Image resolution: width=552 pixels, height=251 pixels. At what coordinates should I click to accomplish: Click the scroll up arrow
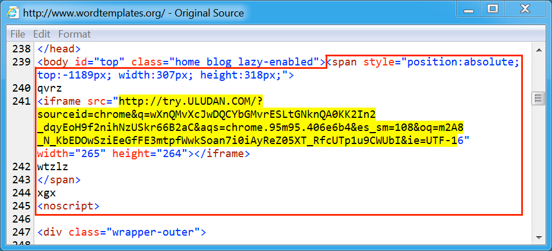tap(538, 51)
